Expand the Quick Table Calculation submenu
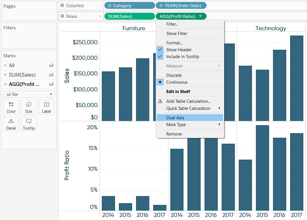The width and height of the screenshot is (307, 220). [x=188, y=108]
